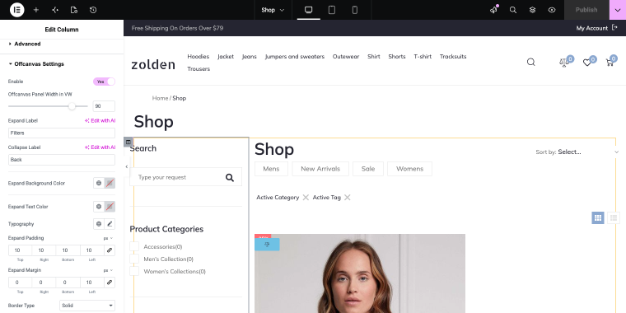Collapse the editor panel with arrow handle

[x=127, y=166]
